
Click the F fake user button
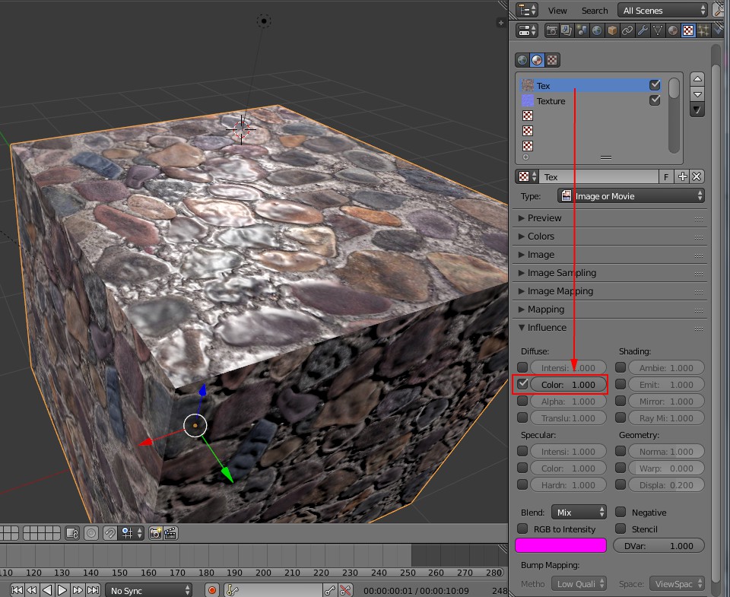pos(666,176)
